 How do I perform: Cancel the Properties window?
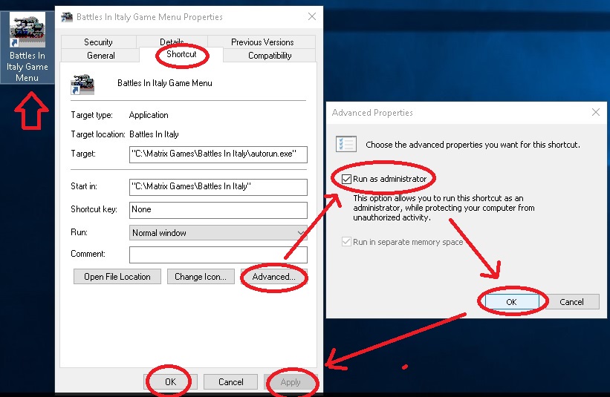[230, 382]
